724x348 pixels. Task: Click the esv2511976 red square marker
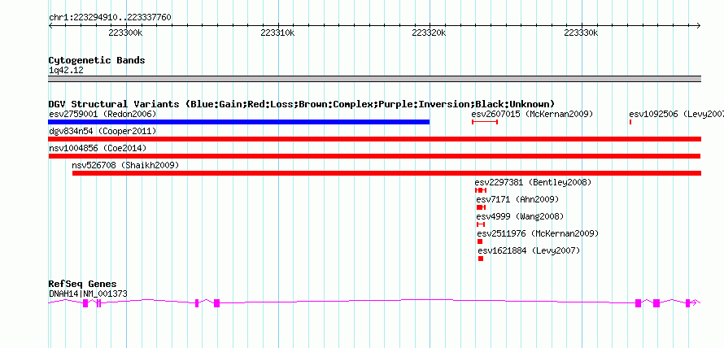click(x=480, y=241)
